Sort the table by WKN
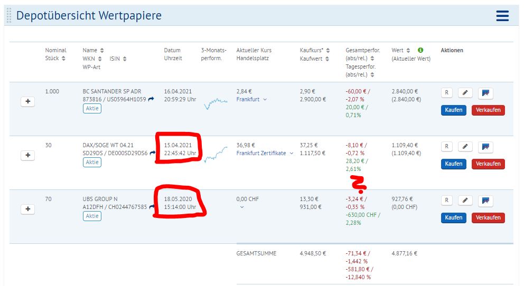 tap(100, 59)
